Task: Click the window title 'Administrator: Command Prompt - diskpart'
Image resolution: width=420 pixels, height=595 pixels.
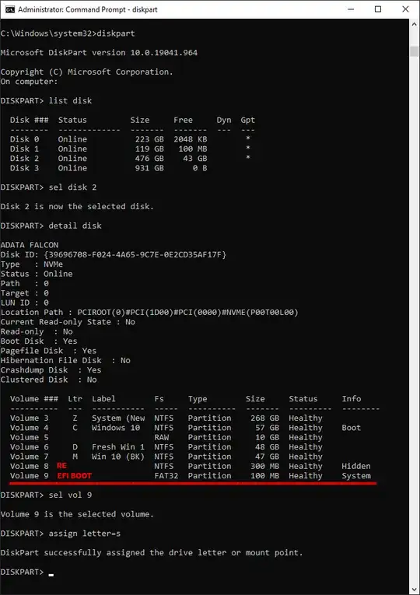Action: pos(88,9)
